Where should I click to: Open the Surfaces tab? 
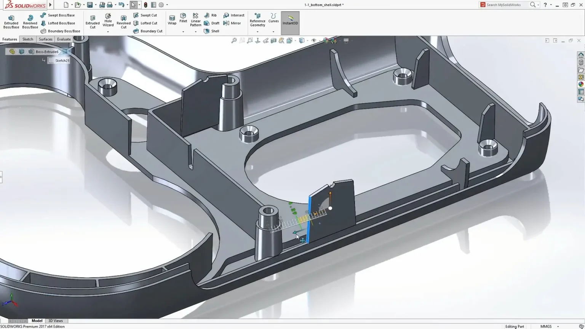click(45, 39)
